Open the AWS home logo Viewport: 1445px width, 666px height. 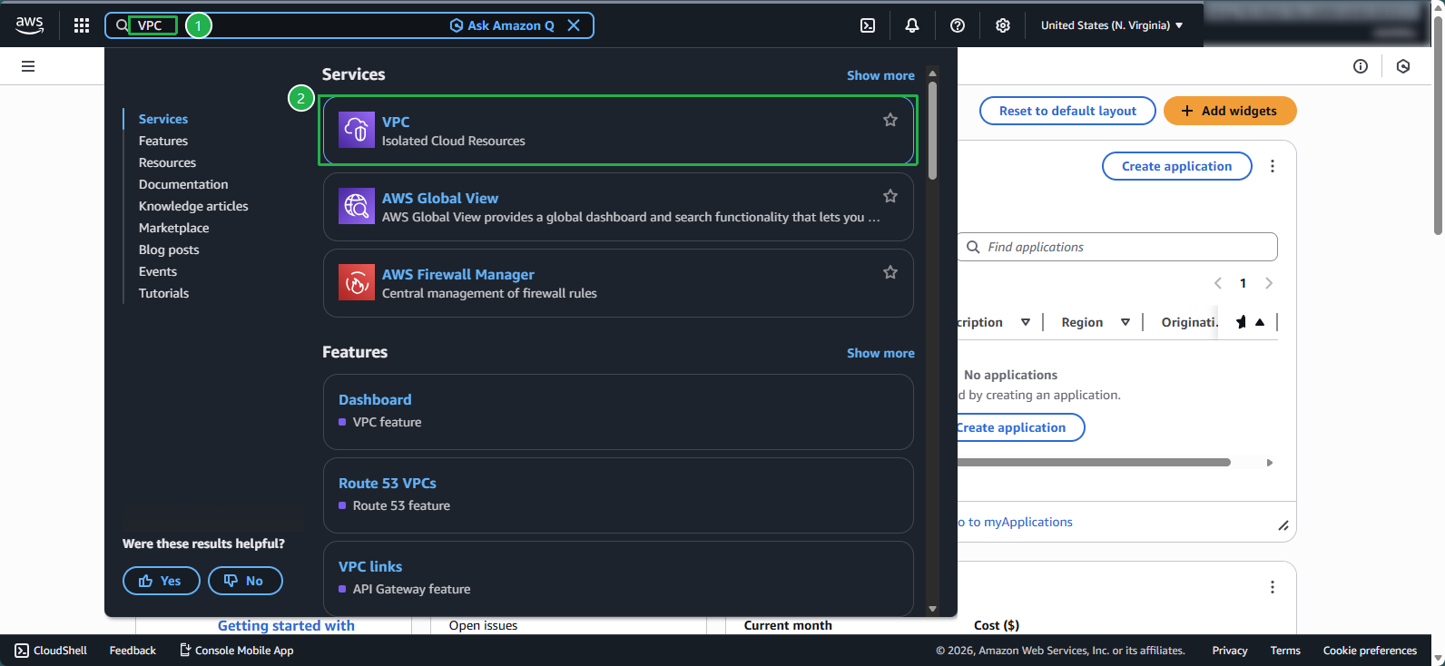click(29, 25)
